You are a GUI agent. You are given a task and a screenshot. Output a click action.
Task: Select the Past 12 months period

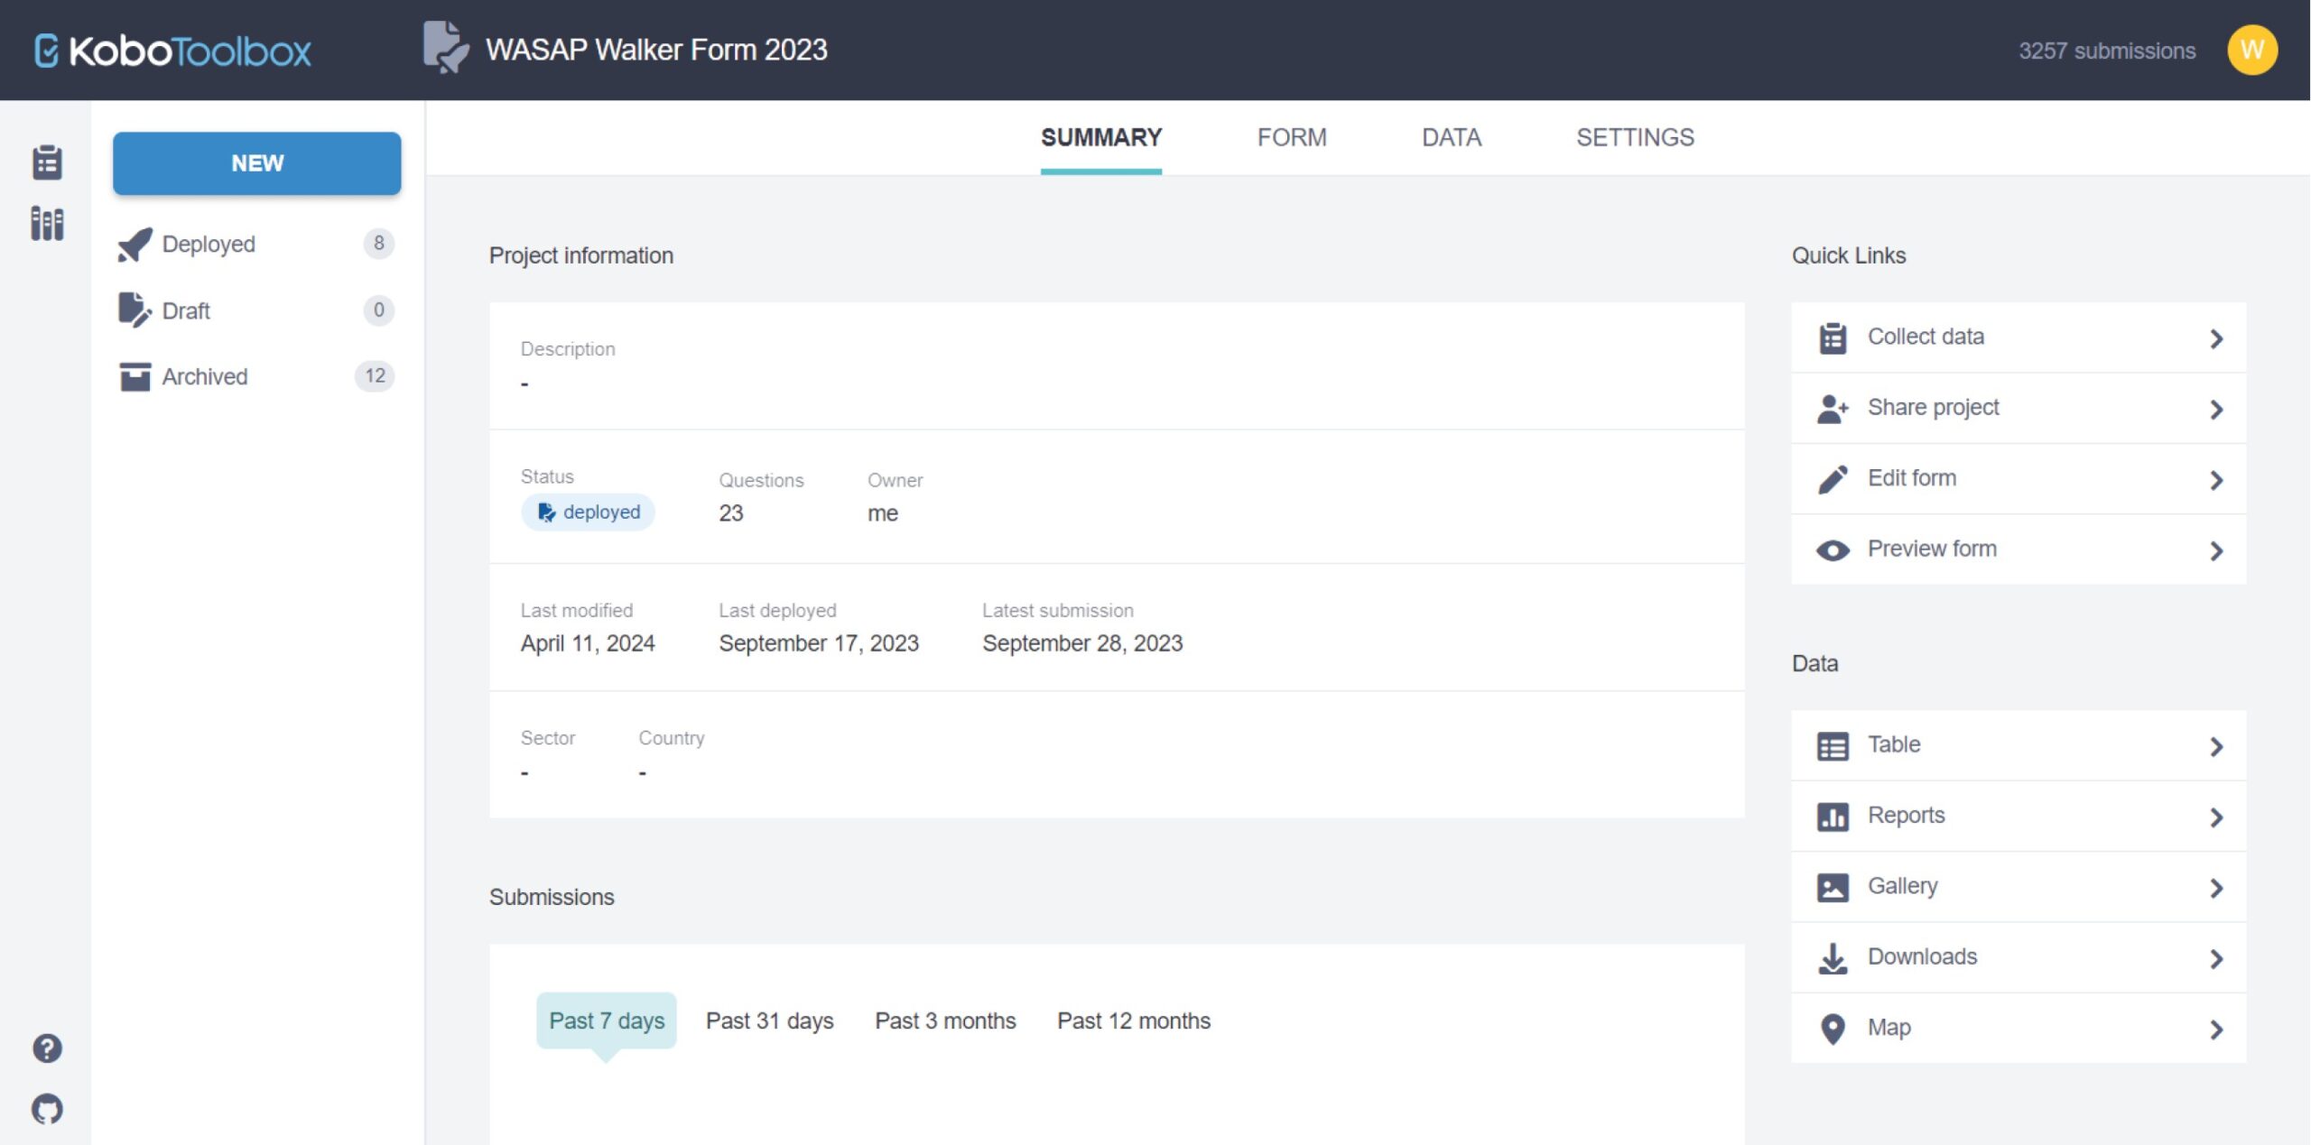click(x=1134, y=1020)
